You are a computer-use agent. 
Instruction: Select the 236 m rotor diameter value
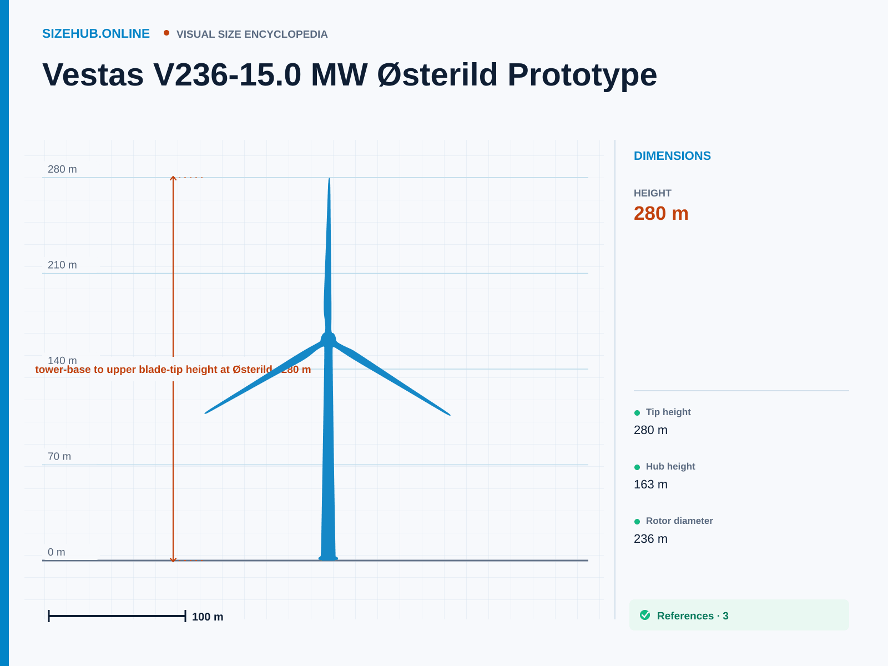click(x=650, y=539)
